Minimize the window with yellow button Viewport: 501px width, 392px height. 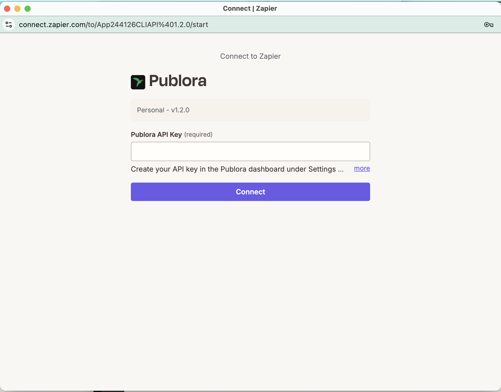18,9
